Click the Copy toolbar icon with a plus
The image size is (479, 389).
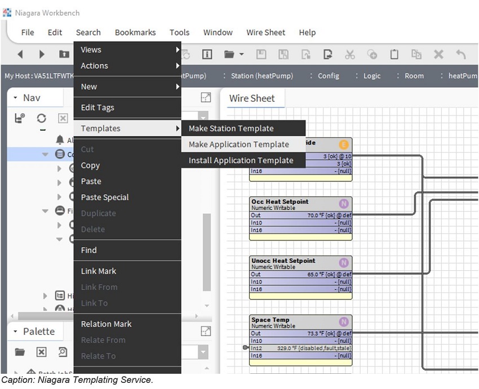(x=372, y=54)
